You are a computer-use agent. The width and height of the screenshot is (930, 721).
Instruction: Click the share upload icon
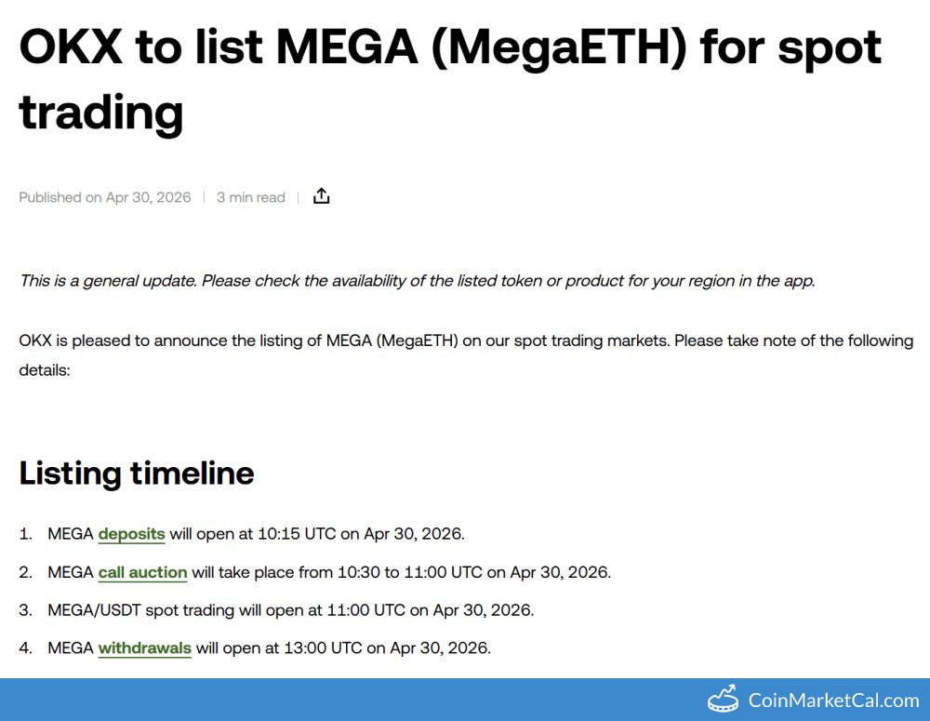tap(321, 195)
